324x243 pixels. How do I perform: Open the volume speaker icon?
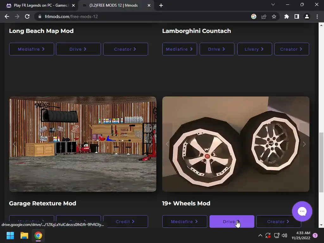284,235
